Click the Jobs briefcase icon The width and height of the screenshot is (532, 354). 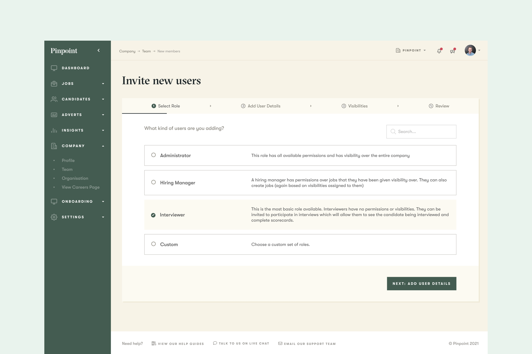54,84
